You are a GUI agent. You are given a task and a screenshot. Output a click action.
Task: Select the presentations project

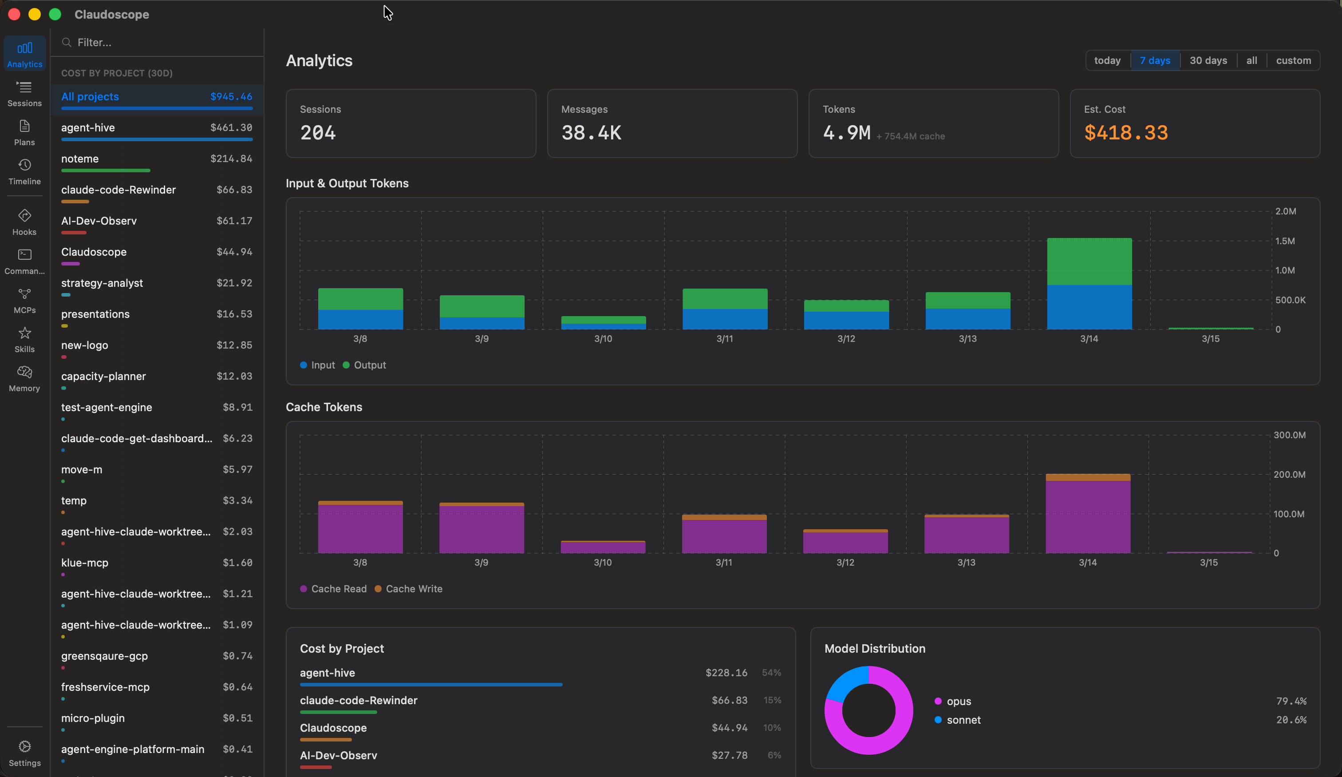tap(157, 317)
